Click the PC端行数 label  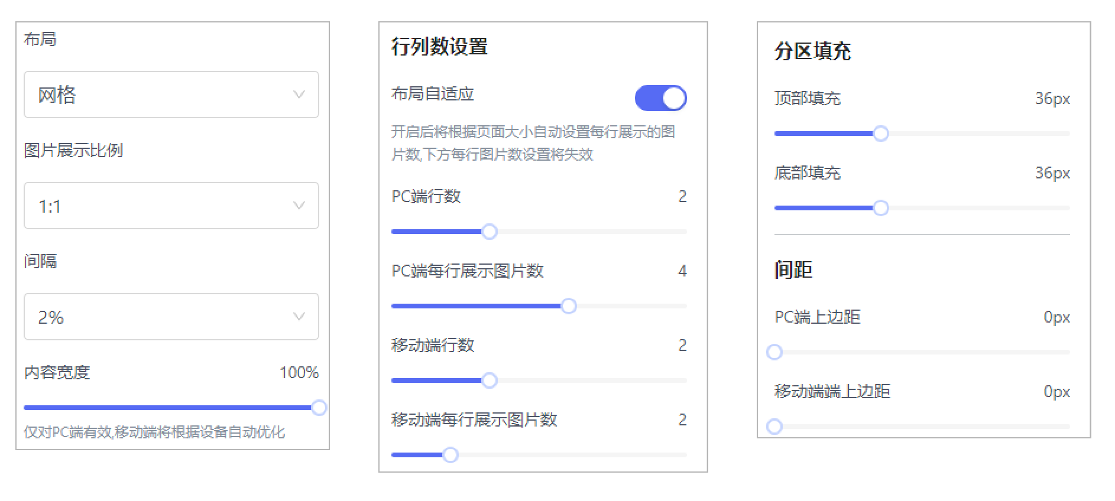click(x=426, y=196)
